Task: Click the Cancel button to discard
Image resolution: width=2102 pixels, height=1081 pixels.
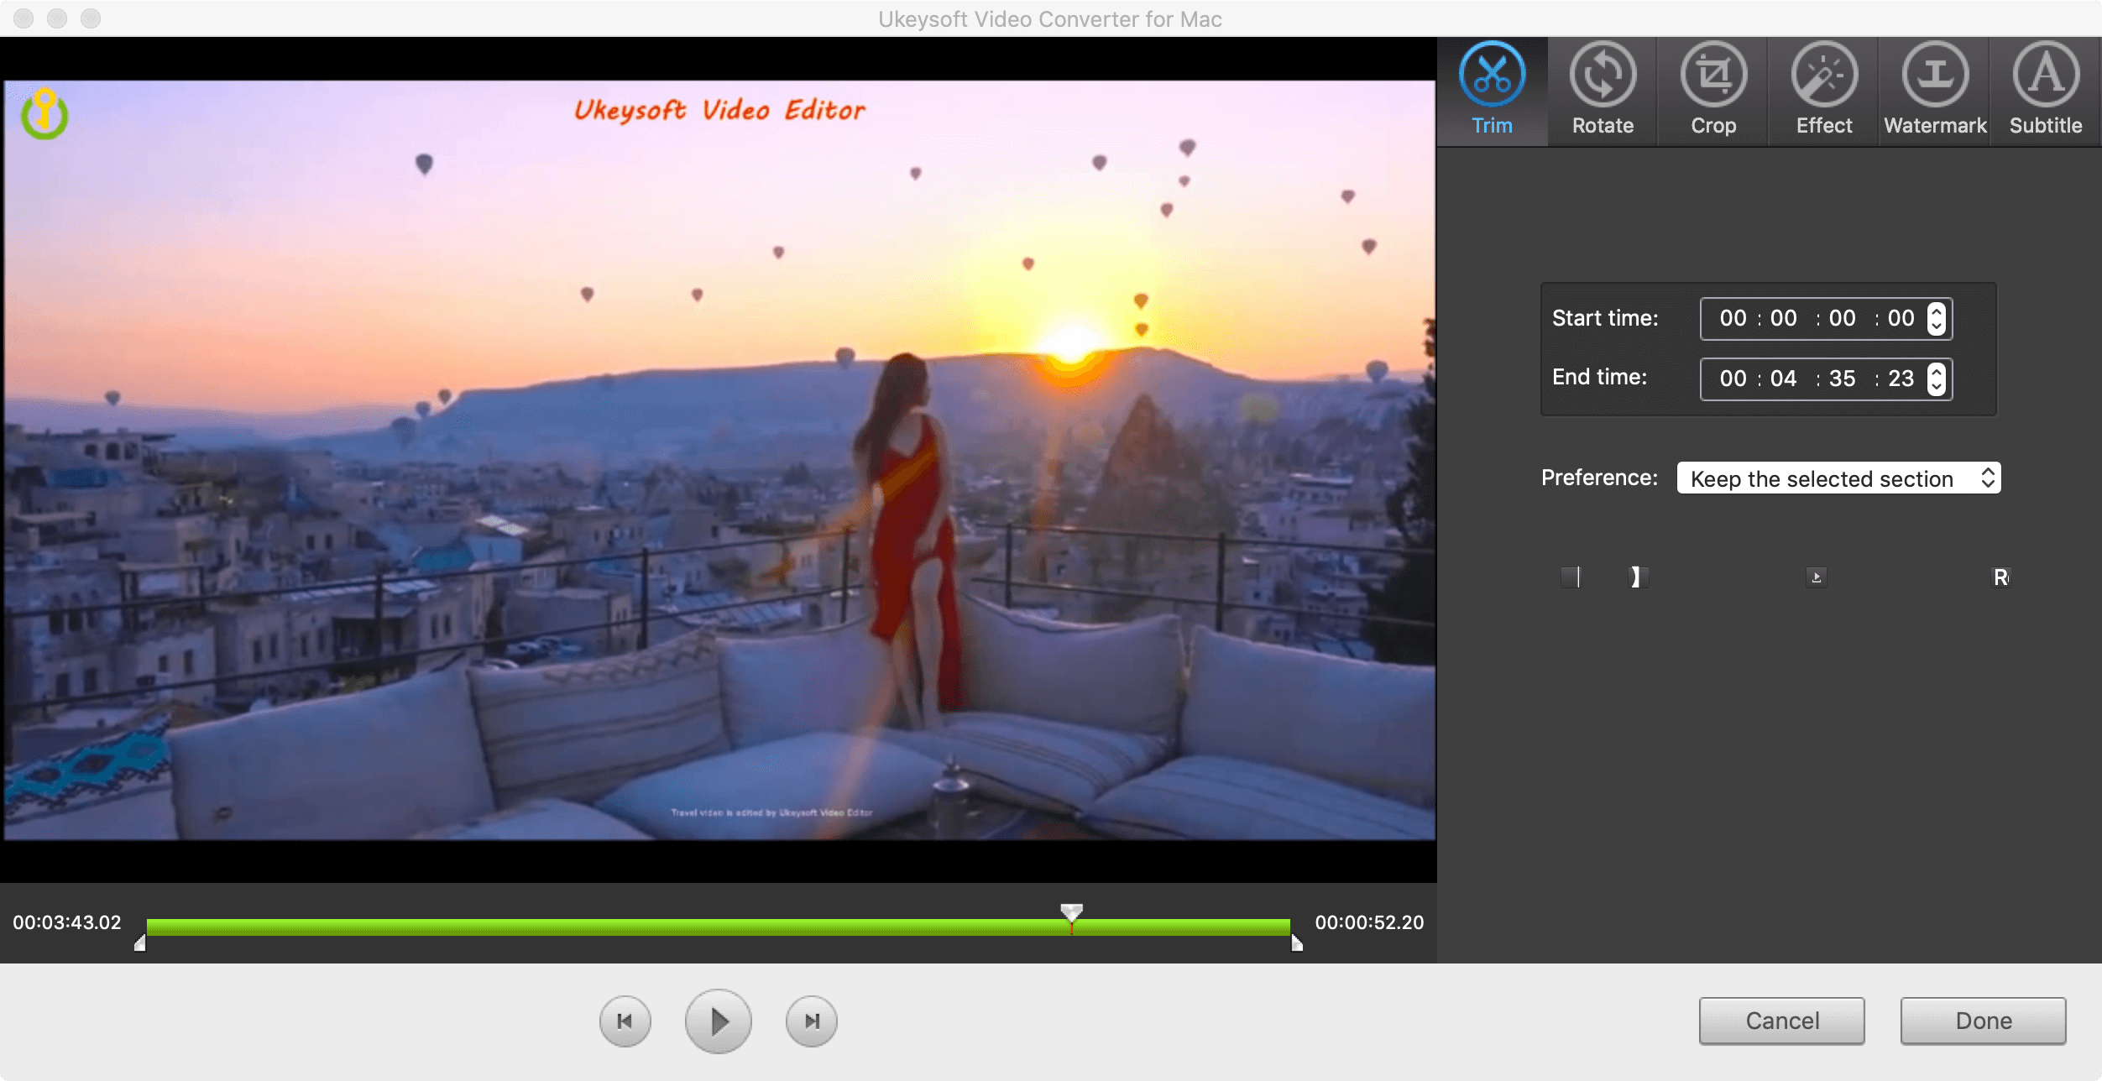Action: click(1780, 1021)
